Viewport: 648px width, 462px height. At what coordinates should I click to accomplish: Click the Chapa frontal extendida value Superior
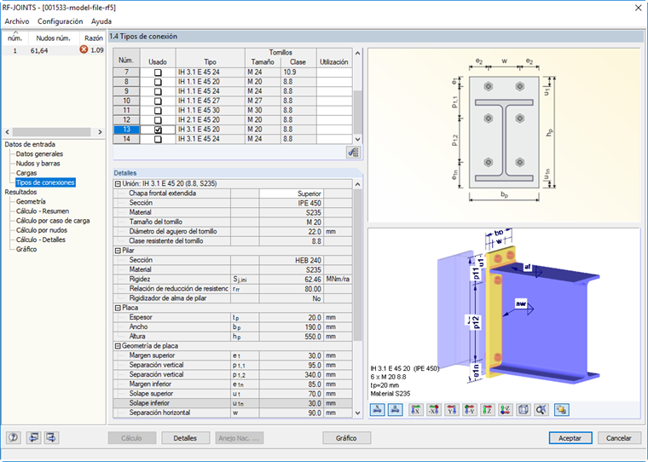[292, 193]
